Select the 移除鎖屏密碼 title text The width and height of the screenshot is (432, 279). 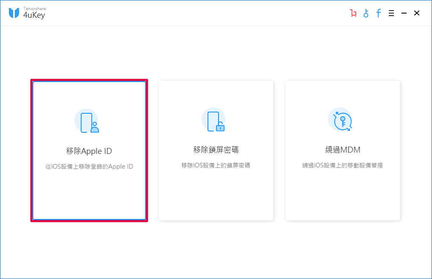click(216, 150)
